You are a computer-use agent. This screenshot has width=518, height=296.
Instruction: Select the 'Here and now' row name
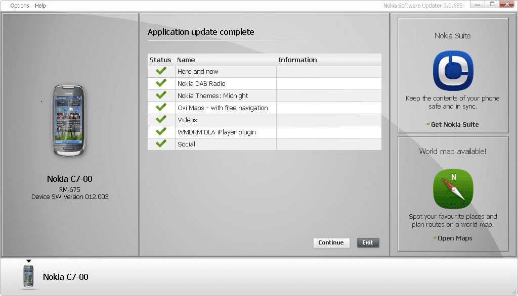[x=198, y=71]
